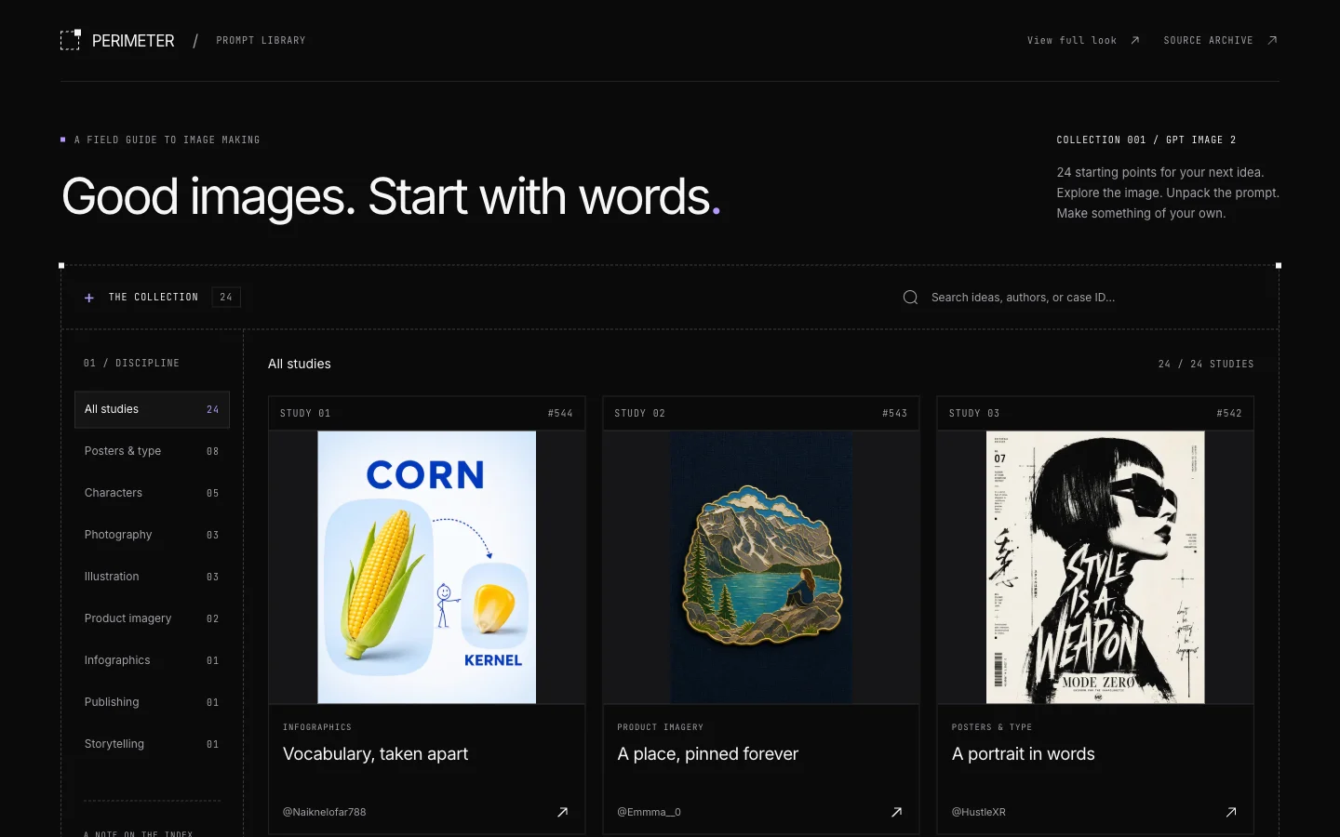Click the title A portrait in words

[x=1023, y=754]
